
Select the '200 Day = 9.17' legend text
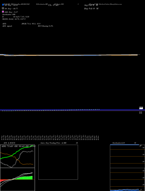(11, 12)
